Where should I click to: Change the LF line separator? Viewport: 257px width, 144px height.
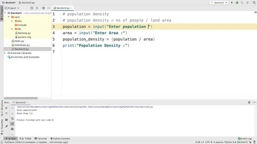pos(202,142)
